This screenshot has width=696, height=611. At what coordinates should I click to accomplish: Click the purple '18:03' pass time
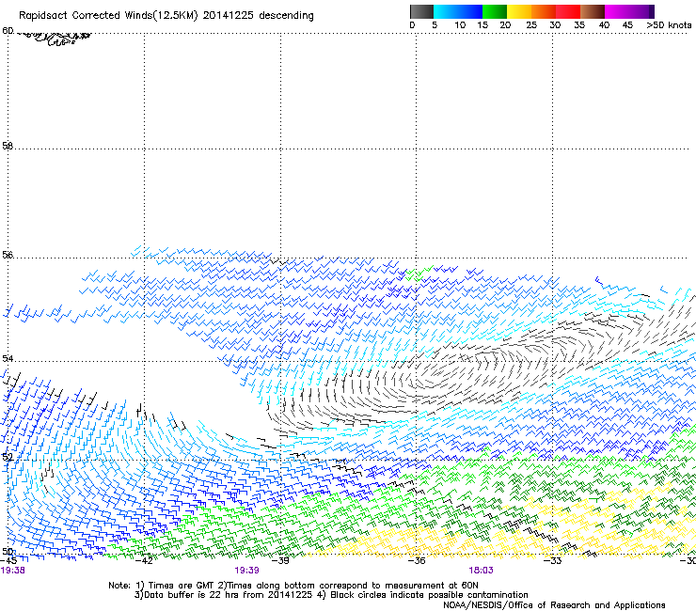click(482, 571)
